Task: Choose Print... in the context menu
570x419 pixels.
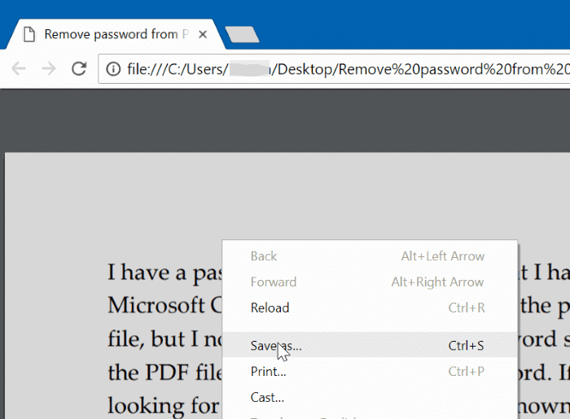Action: tap(370, 371)
